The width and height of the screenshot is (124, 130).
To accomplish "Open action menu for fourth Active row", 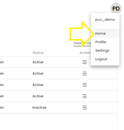I will [85, 96].
